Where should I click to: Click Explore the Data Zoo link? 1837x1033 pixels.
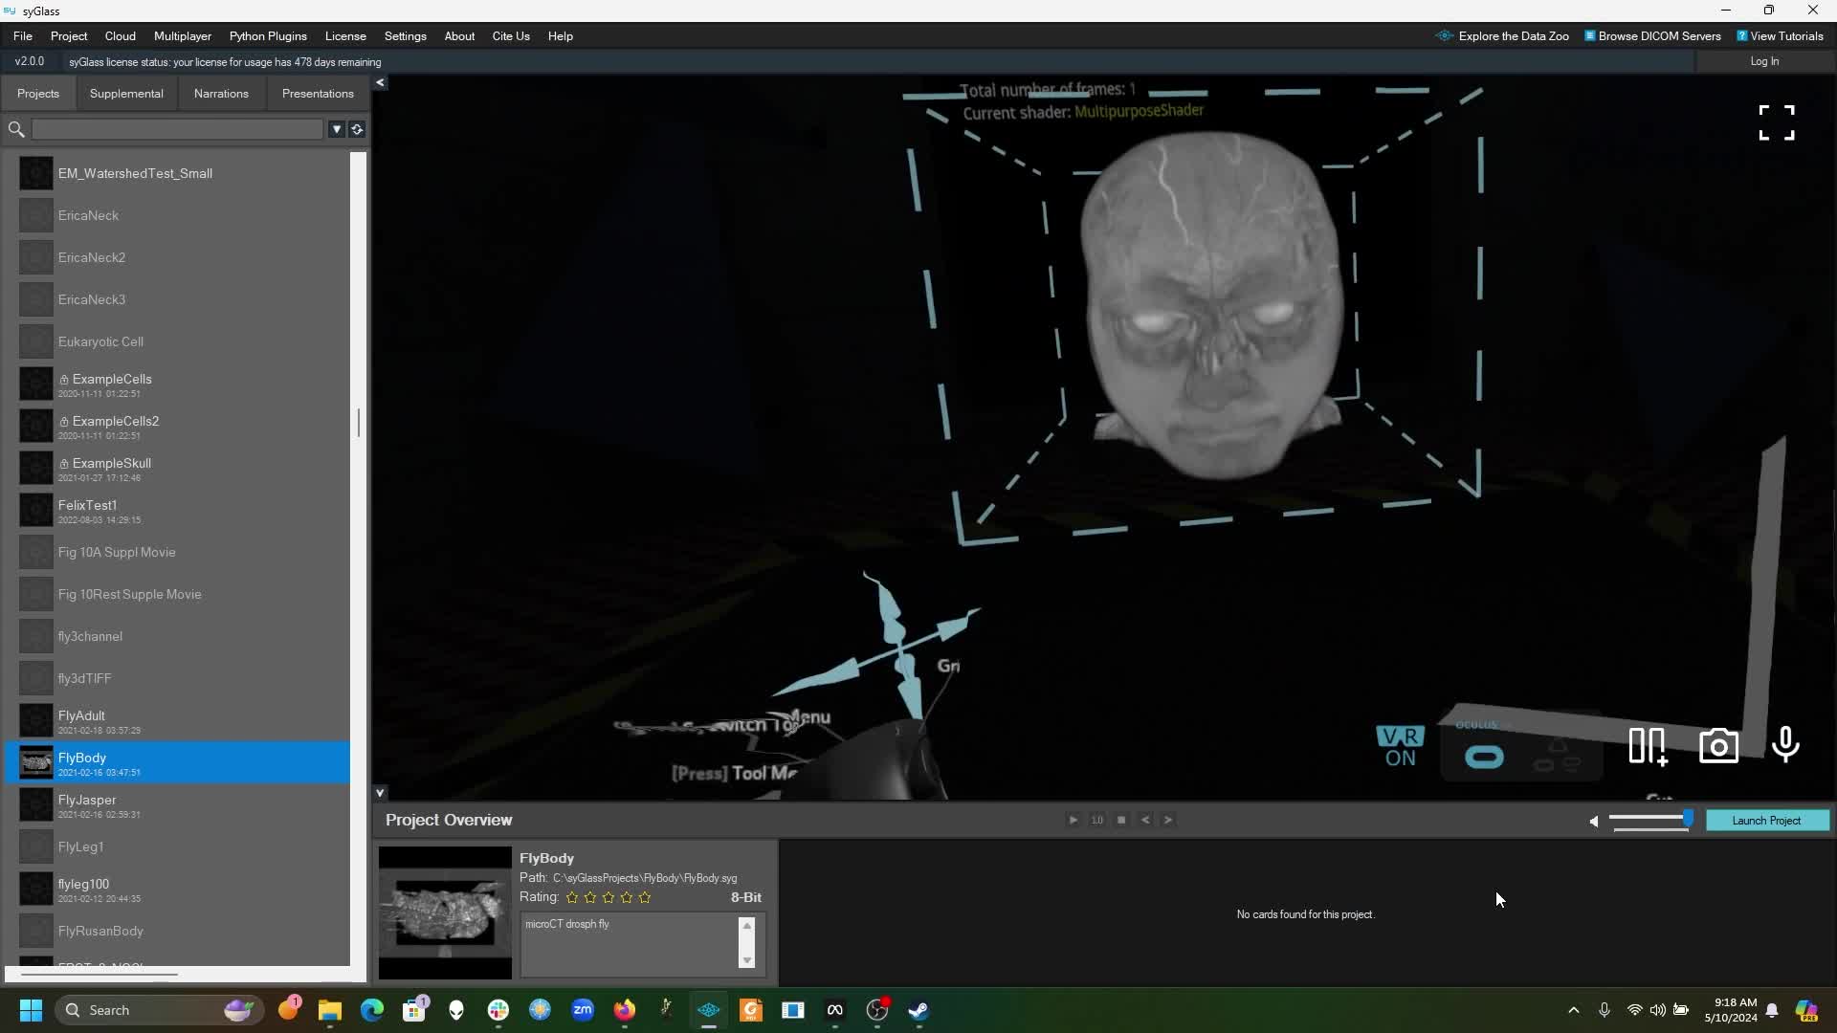[x=1502, y=36]
